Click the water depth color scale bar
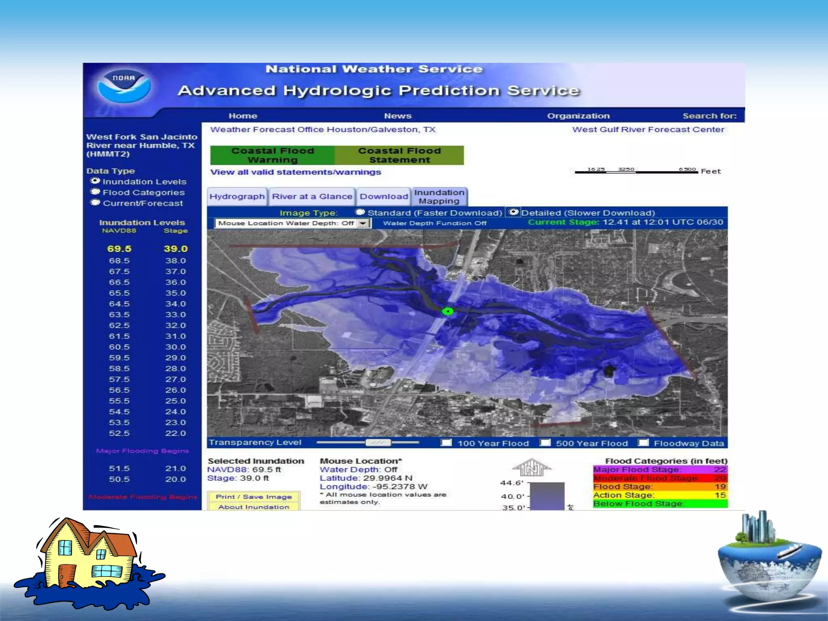Viewport: 828px width, 621px height. [x=547, y=496]
